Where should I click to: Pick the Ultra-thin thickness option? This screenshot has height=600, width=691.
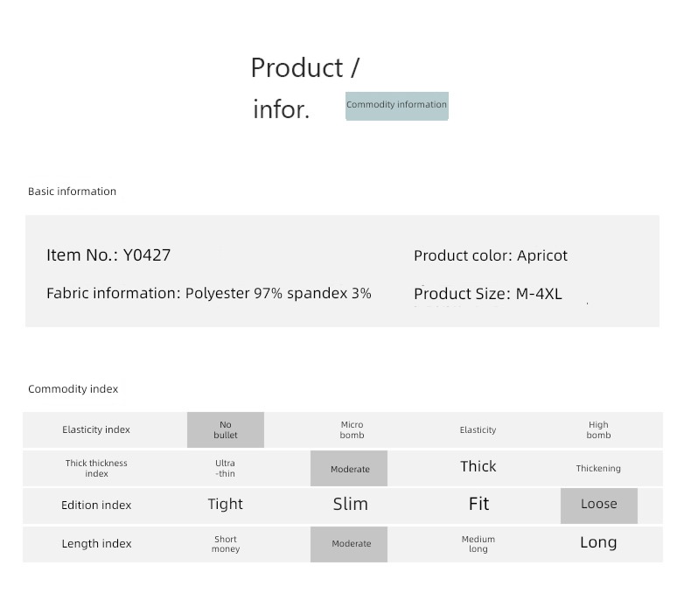225,468
